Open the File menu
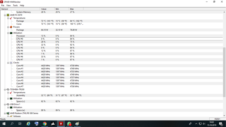This screenshot has height=127, width=226. click(3, 5)
